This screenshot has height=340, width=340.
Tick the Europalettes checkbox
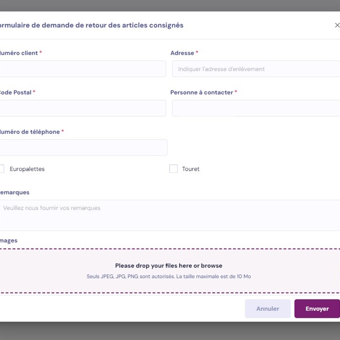pyautogui.click(x=1, y=169)
